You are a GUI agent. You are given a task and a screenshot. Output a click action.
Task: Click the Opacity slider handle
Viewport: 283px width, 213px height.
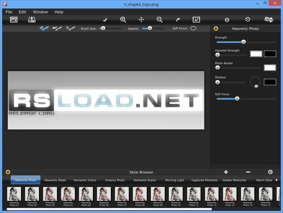150,28
